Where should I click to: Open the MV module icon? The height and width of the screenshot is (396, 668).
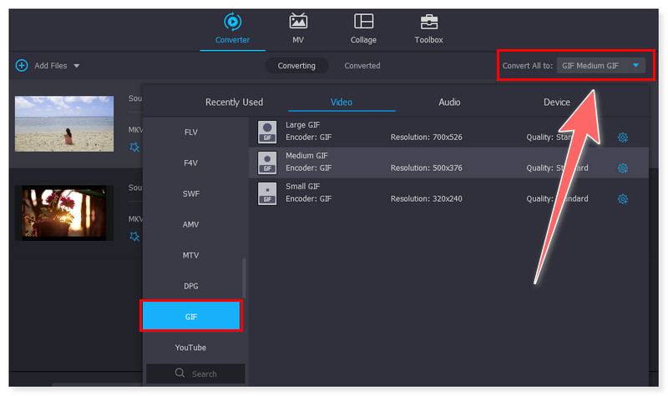tap(298, 22)
